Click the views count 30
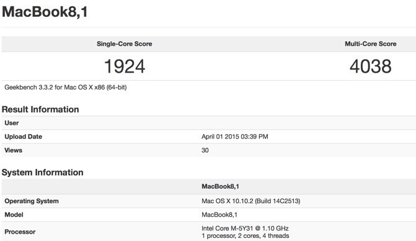The height and width of the screenshot is (241, 416). tap(205, 150)
